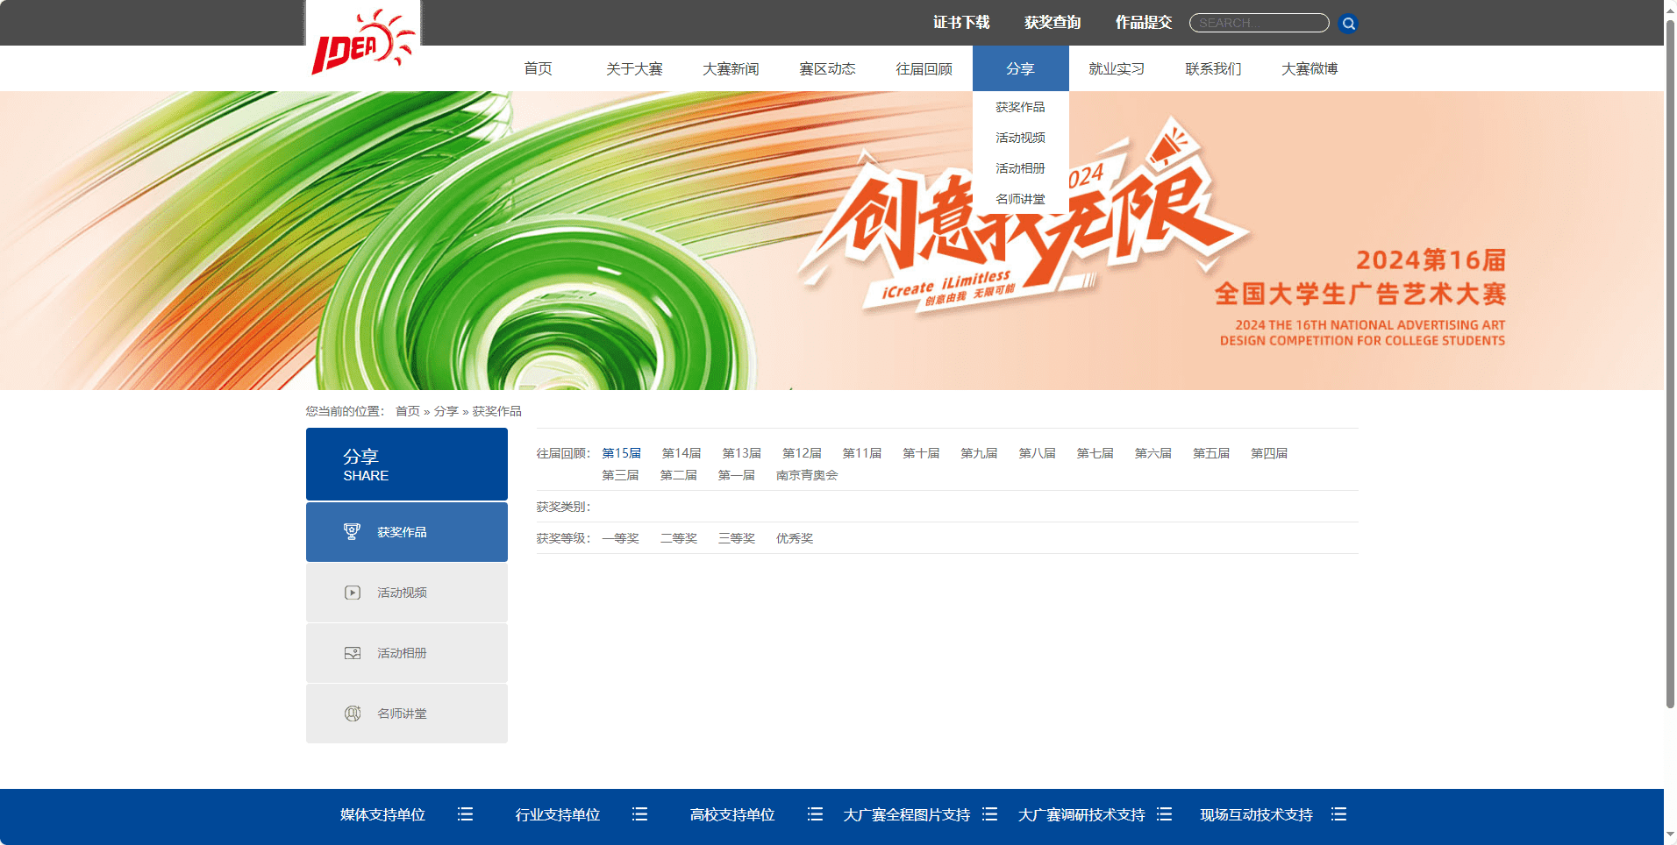This screenshot has width=1677, height=845.
Task: Click 媒体支持单位 footer label
Action: (383, 814)
